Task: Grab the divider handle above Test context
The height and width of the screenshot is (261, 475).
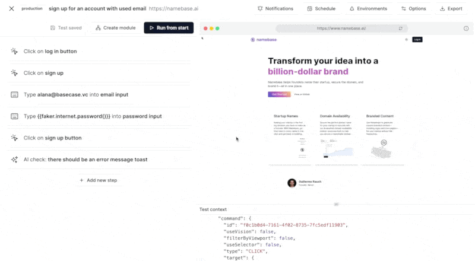Action: click(336, 205)
